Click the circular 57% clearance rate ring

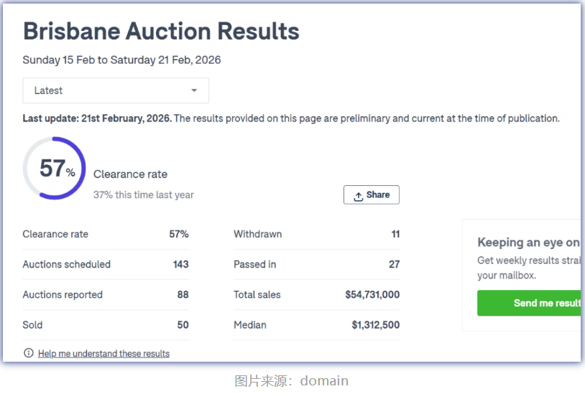(55, 168)
